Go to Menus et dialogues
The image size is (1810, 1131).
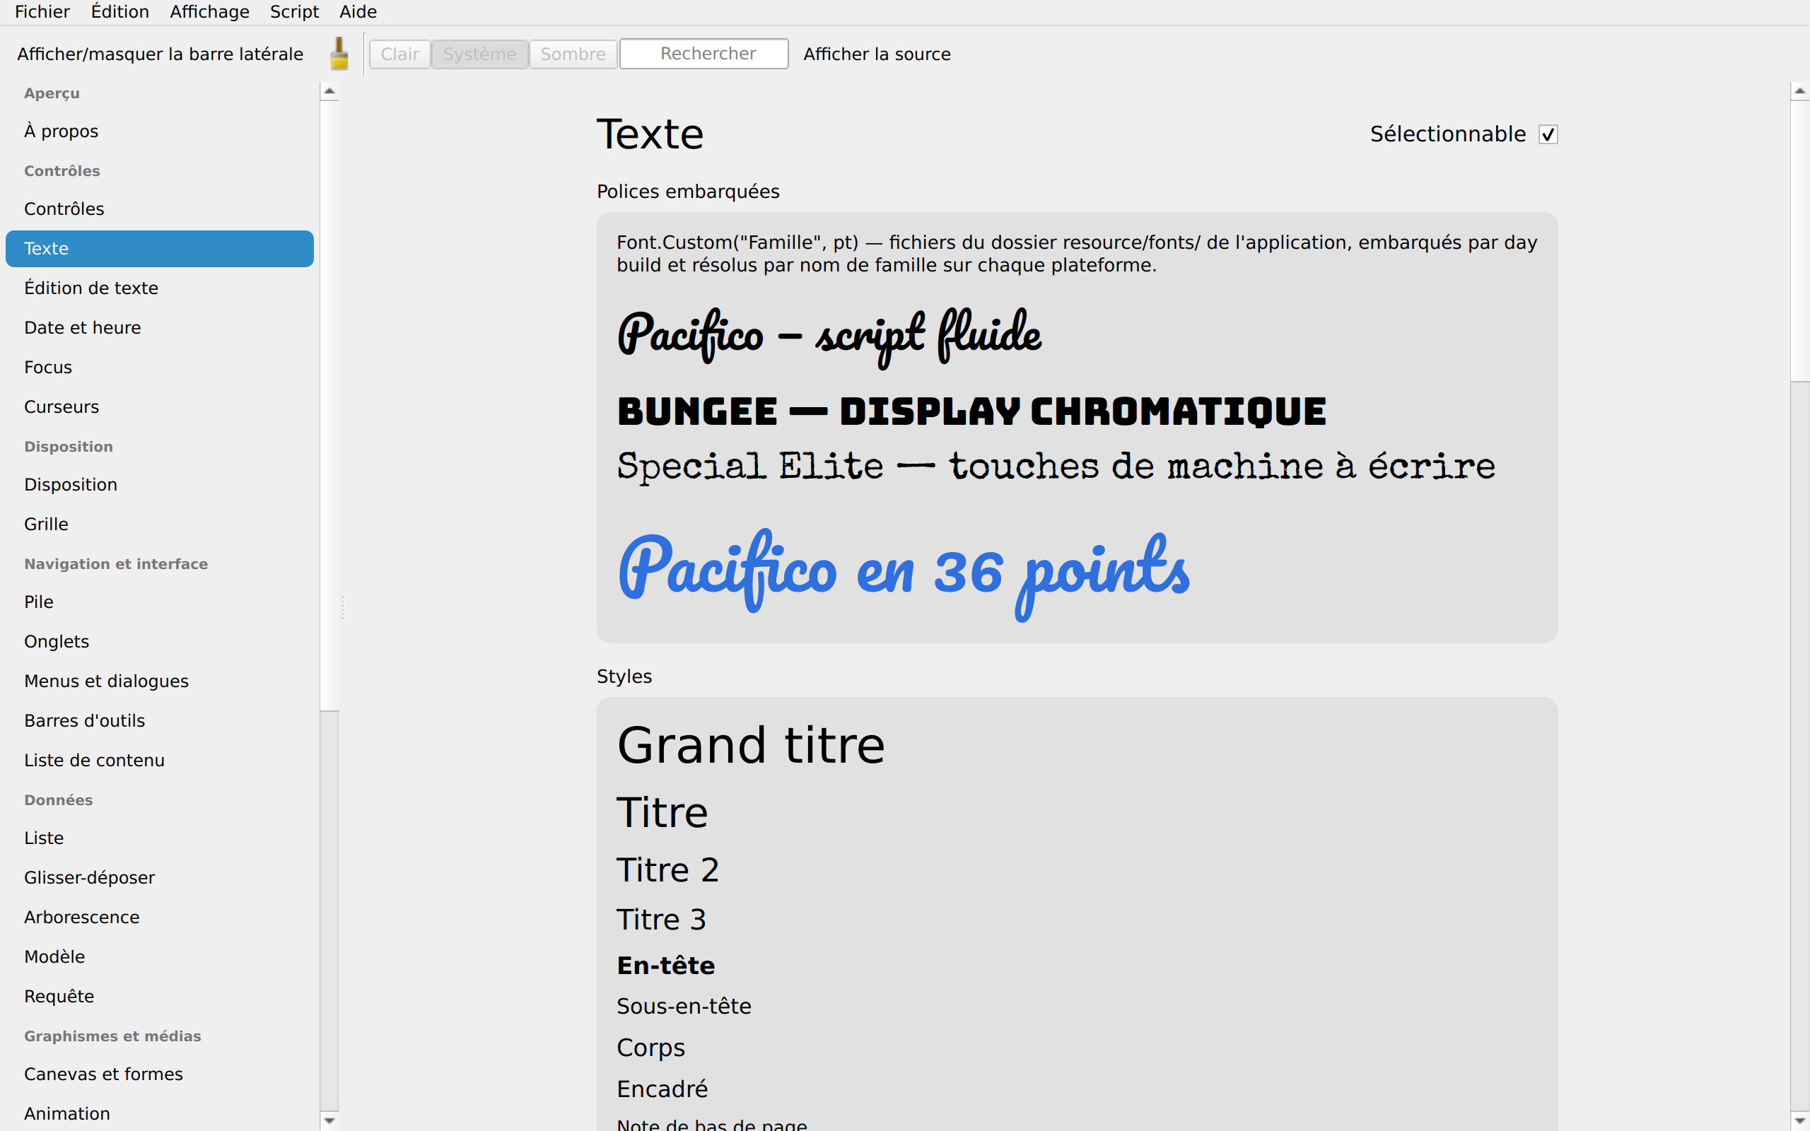click(x=159, y=681)
